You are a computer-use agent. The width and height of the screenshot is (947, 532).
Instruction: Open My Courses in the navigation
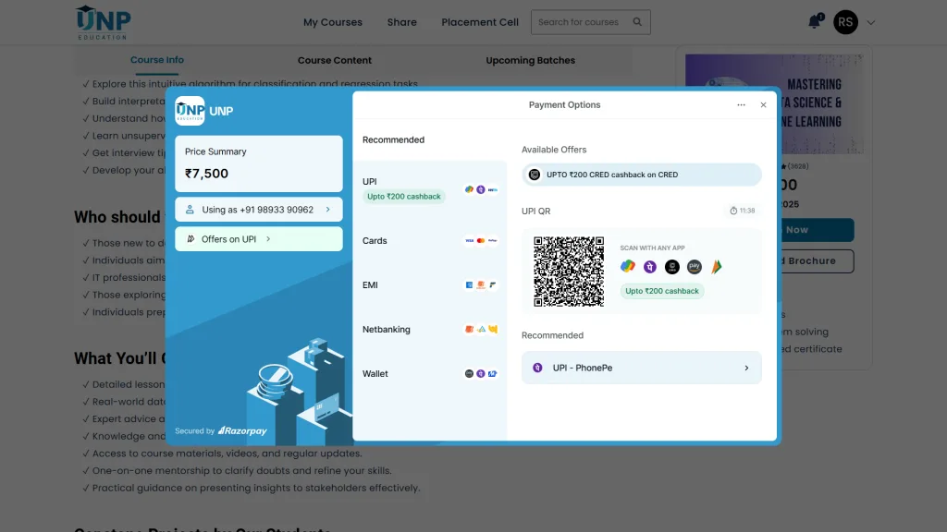(x=333, y=22)
